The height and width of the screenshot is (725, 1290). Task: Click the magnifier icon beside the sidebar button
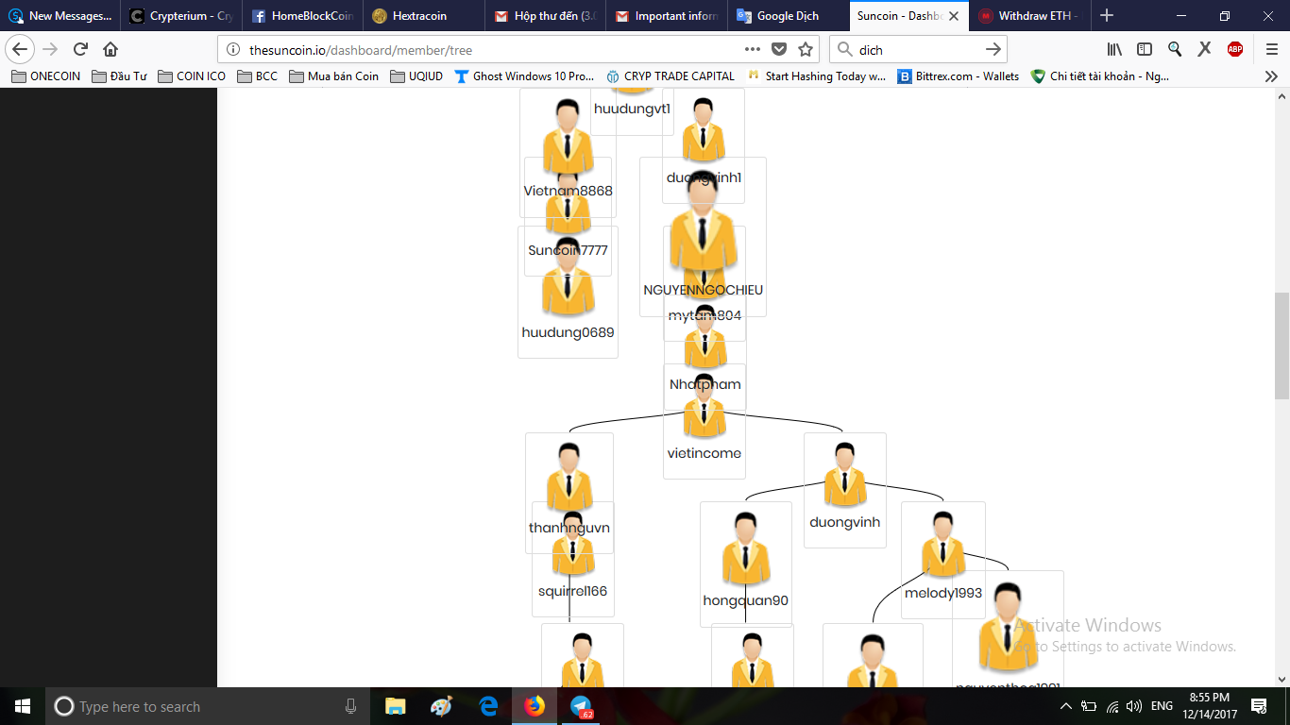(1175, 49)
